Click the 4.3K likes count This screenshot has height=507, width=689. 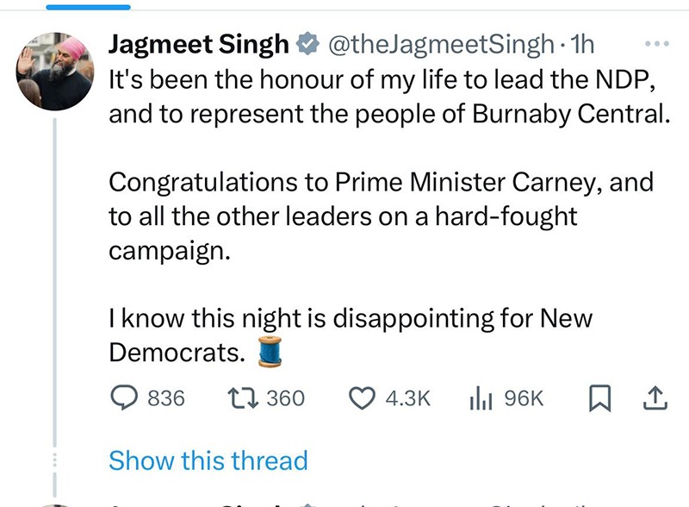(x=408, y=397)
